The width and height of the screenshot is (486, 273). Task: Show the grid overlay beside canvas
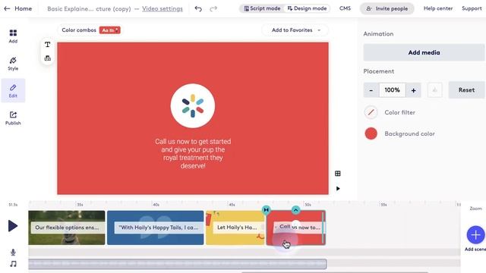(x=338, y=174)
